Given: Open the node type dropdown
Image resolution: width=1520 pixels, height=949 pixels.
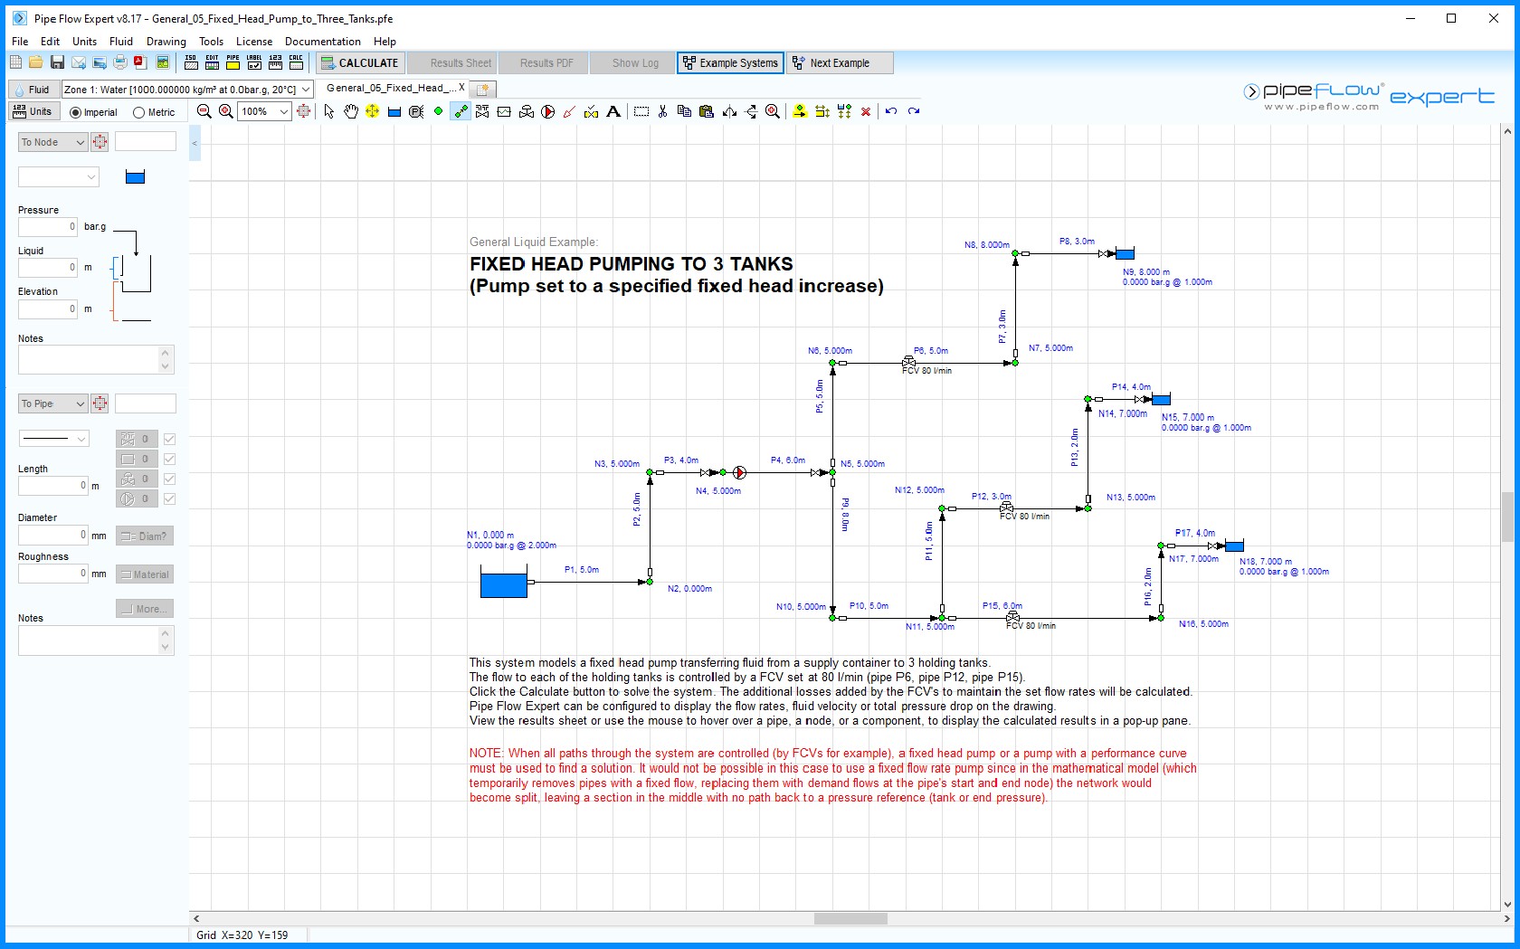Looking at the screenshot, I should pyautogui.click(x=58, y=177).
